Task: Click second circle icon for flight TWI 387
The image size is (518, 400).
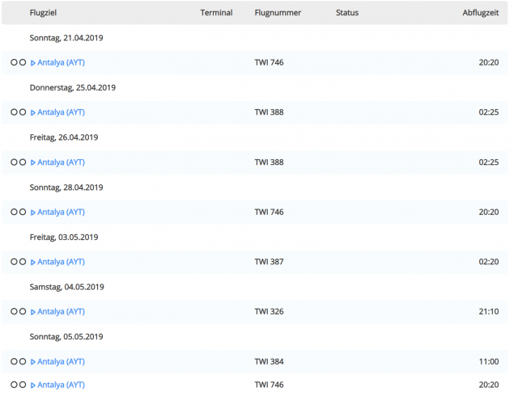Action: 23,262
